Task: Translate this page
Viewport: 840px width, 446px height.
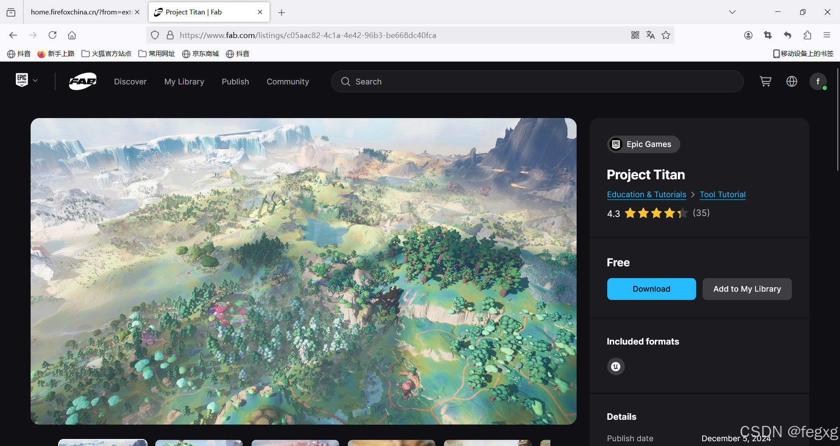Action: pos(651,35)
